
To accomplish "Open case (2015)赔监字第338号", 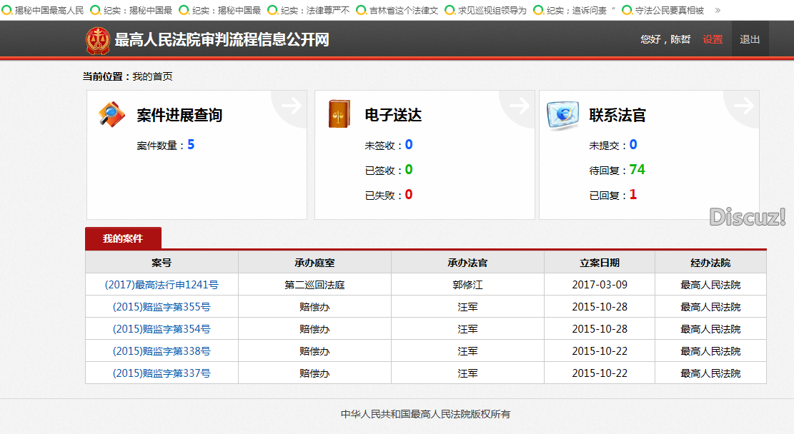I will coord(162,351).
